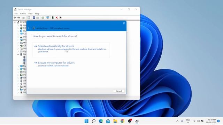The width and height of the screenshot is (223, 125).
Task: Show hidden icons chevron in system tray
Action: [177, 121]
